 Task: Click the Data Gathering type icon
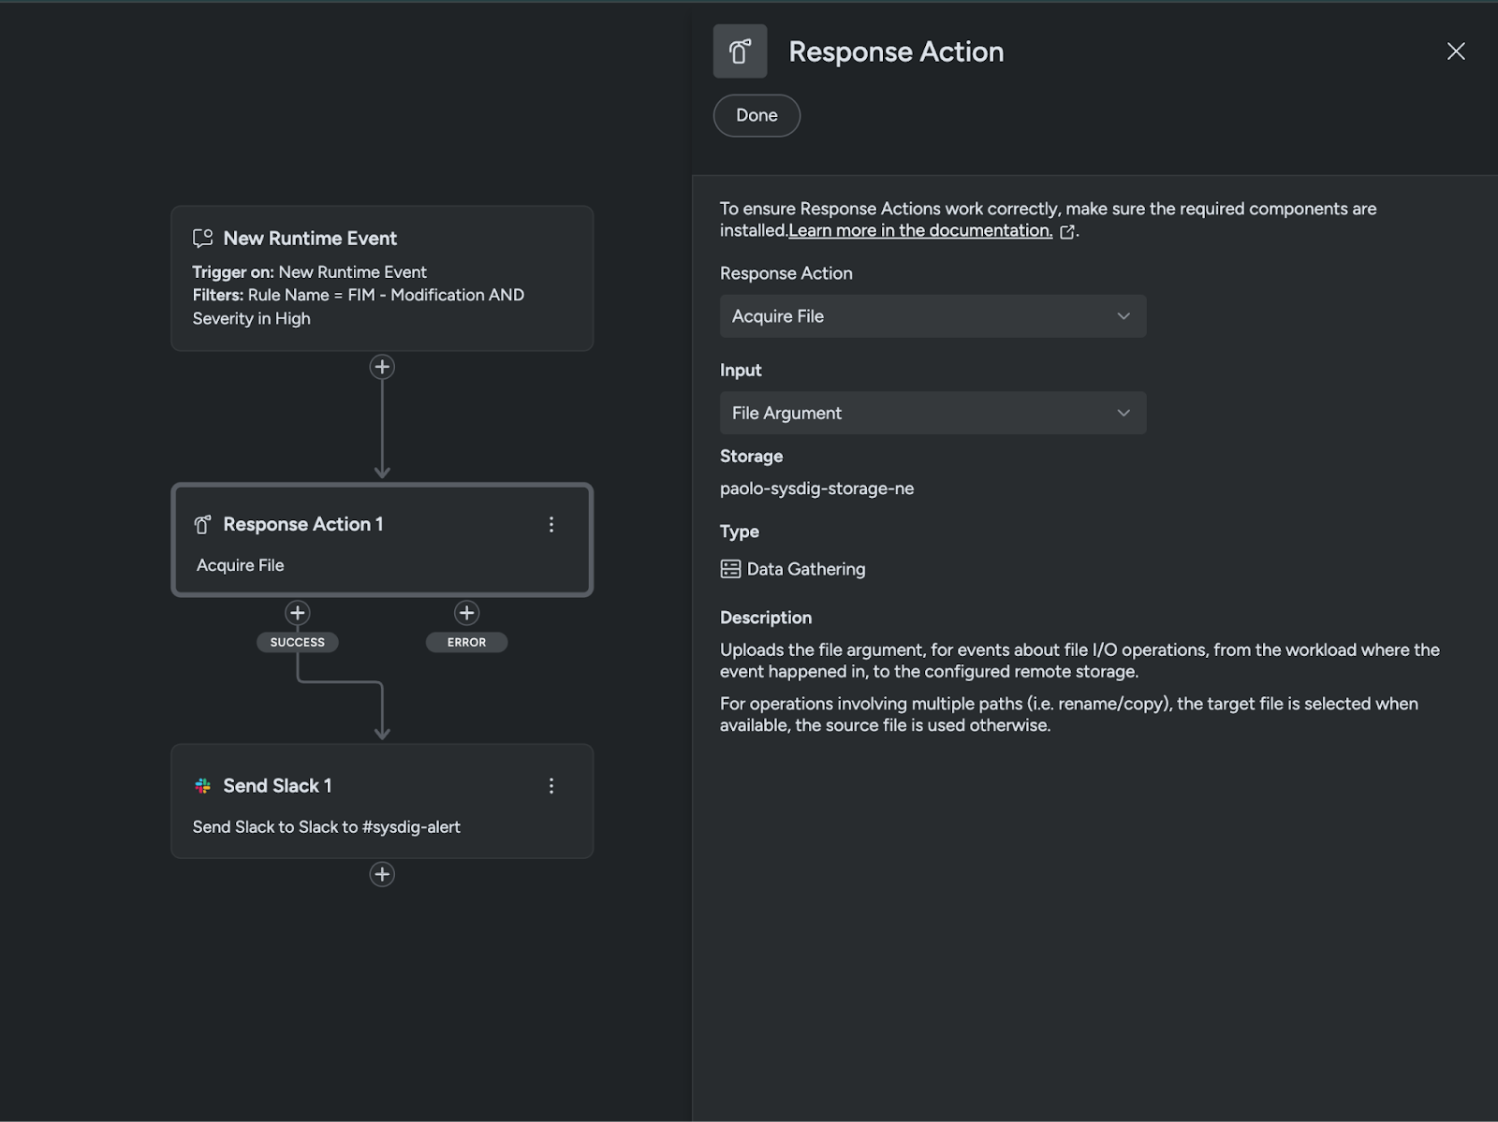coord(730,569)
